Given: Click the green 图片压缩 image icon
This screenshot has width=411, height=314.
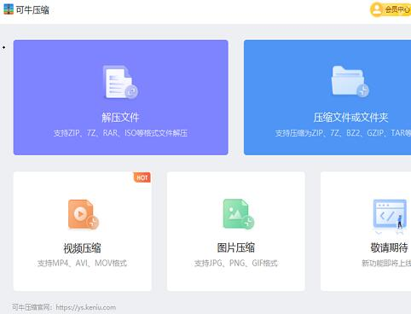Looking at the screenshot, I should pyautogui.click(x=239, y=214).
